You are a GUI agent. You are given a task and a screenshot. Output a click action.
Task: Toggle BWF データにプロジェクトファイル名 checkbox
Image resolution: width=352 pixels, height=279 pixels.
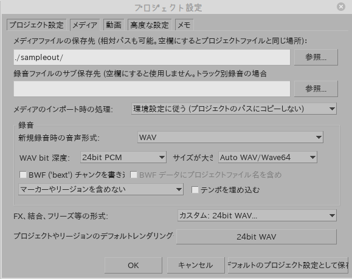(134, 175)
